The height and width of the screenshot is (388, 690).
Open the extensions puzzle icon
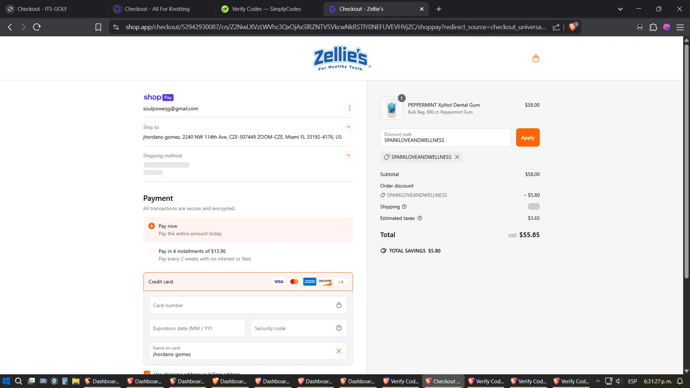[x=653, y=27]
